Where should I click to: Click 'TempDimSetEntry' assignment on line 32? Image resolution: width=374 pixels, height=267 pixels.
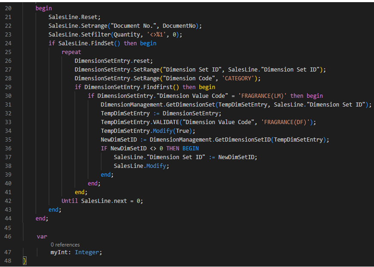point(125,114)
